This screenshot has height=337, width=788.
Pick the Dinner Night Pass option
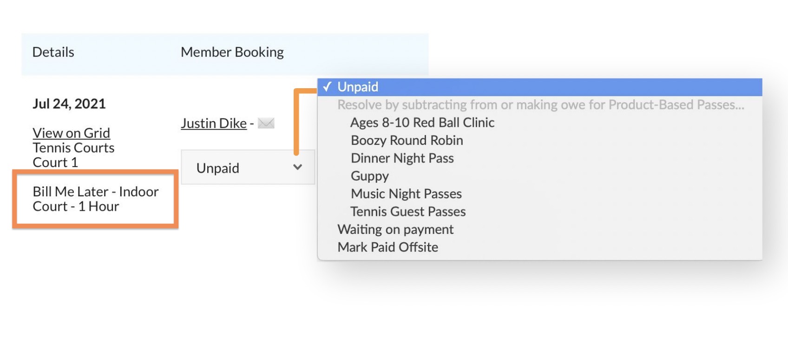(402, 158)
